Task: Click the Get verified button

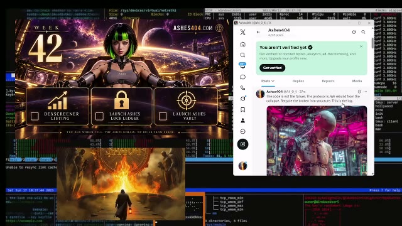Action: point(272,68)
